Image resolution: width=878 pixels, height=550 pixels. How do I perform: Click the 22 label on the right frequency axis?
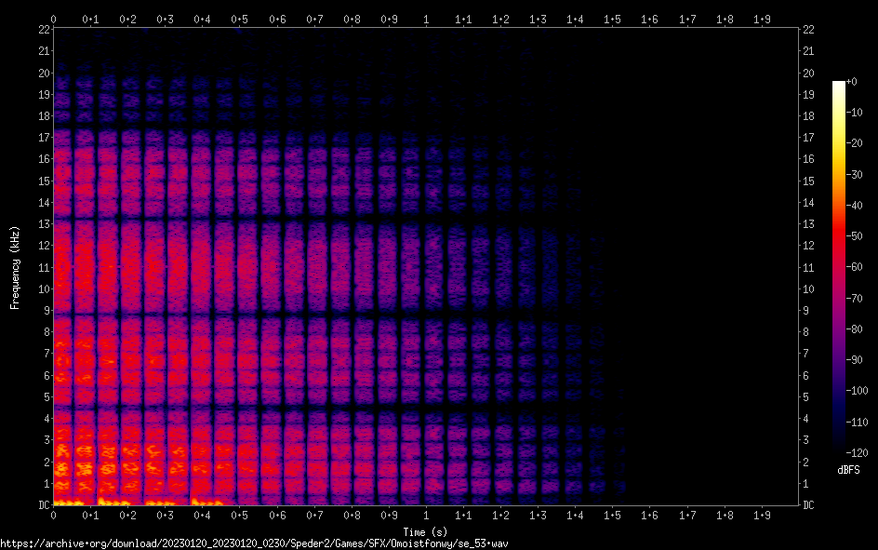(x=809, y=30)
